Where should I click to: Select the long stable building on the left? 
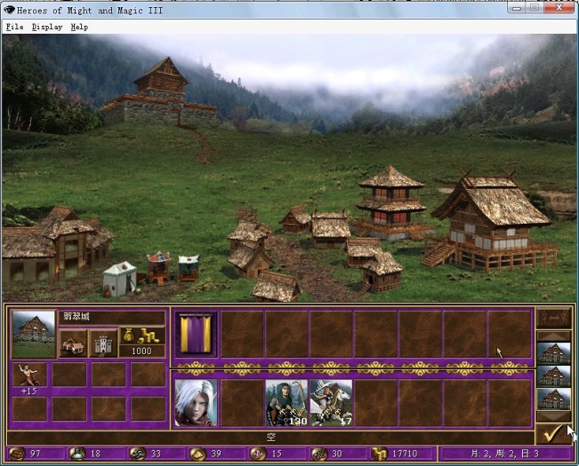(55, 245)
